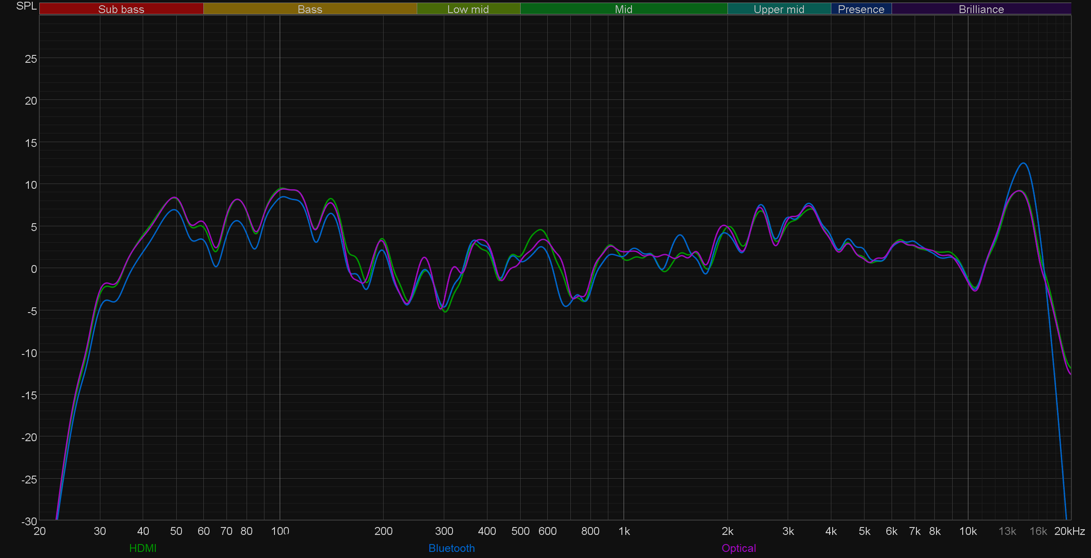Click the 1k frequency axis label
Viewport: 1091px width, 558px height.
pos(624,531)
